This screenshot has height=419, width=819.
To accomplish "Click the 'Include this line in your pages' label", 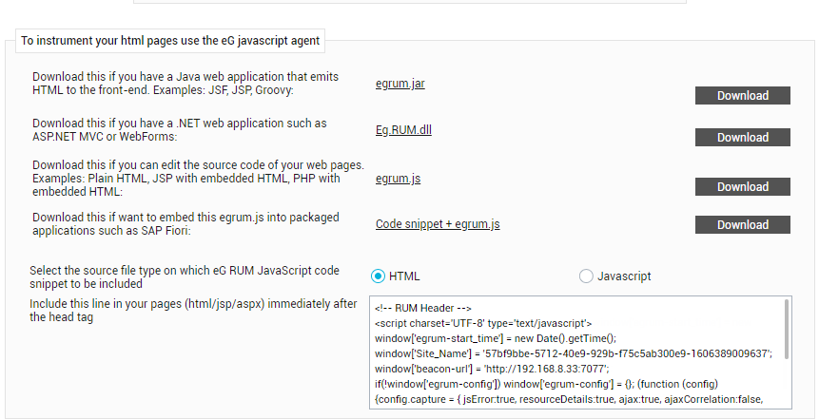I will [x=193, y=311].
